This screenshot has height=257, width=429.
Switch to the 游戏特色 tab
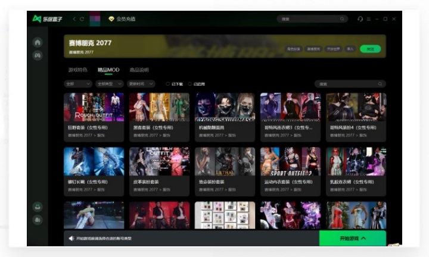point(77,70)
